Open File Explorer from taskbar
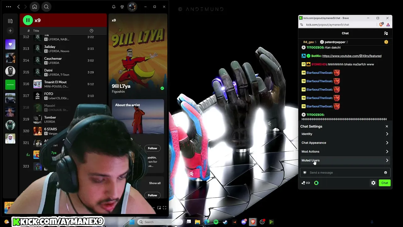 197,222
